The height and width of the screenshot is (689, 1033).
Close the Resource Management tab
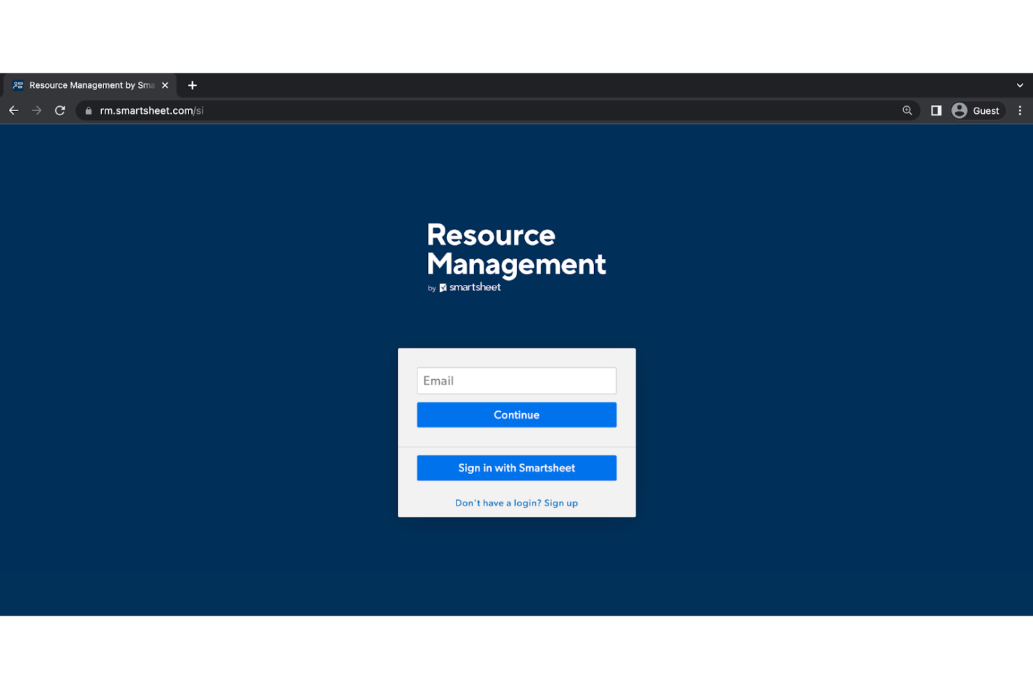(x=165, y=84)
